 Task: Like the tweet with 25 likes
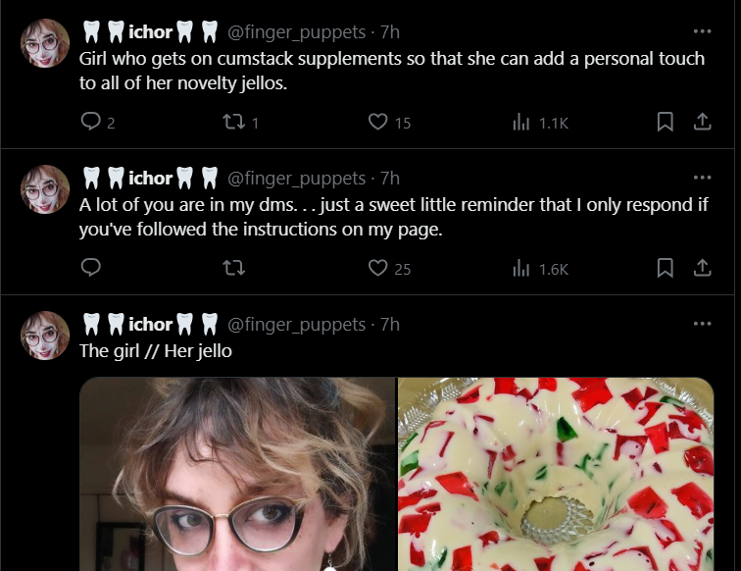pyautogui.click(x=378, y=268)
